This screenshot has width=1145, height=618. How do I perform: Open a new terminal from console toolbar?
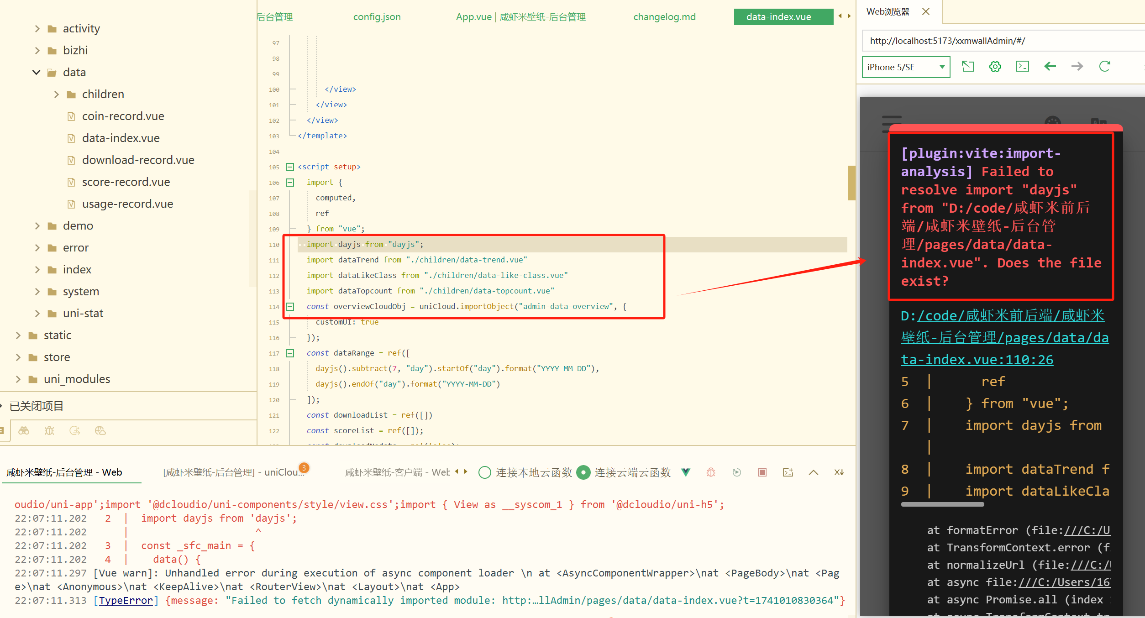tap(788, 472)
